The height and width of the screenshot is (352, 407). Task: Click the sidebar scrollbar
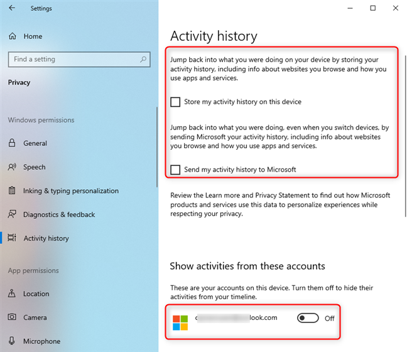(x=157, y=147)
